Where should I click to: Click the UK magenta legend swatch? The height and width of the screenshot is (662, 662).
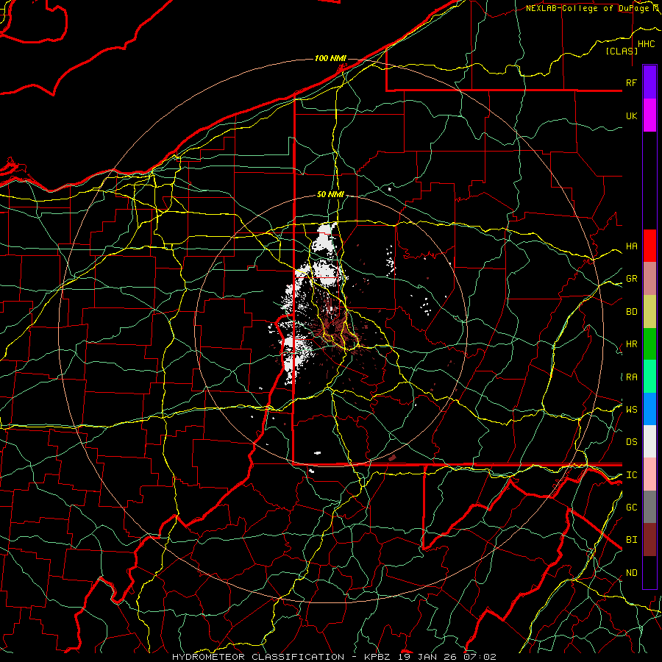[x=649, y=115]
